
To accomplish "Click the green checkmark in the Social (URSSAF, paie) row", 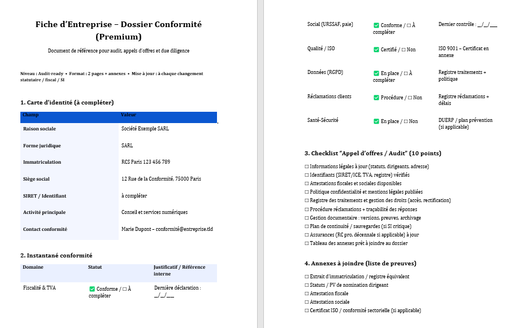I will point(376,25).
